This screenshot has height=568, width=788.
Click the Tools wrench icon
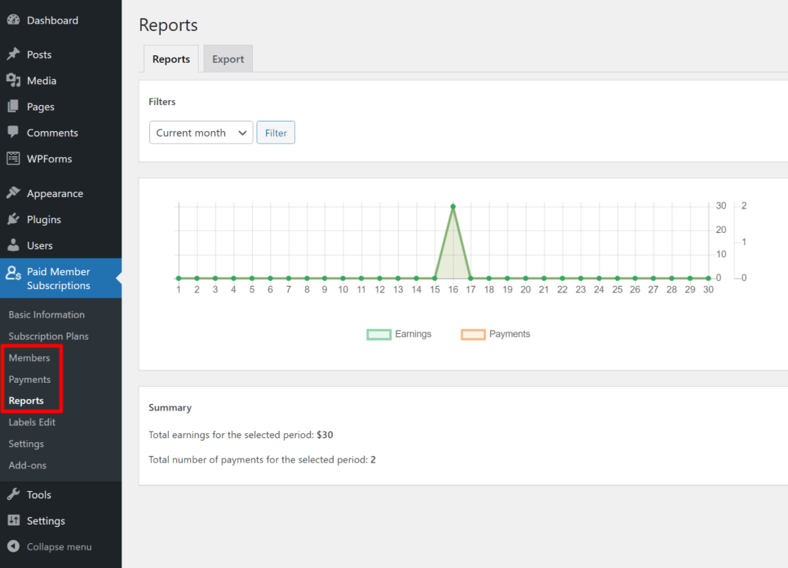pyautogui.click(x=13, y=495)
